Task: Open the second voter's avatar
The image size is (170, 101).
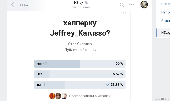Action: click(x=58, y=96)
